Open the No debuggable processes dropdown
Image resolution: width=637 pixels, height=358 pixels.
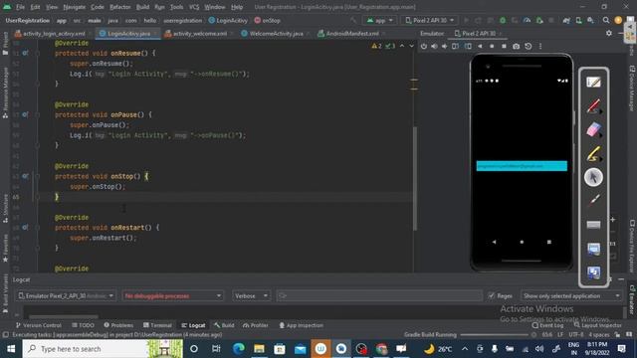[x=172, y=296]
